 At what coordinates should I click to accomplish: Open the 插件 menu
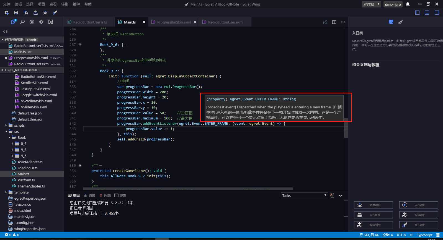(x=76, y=4)
